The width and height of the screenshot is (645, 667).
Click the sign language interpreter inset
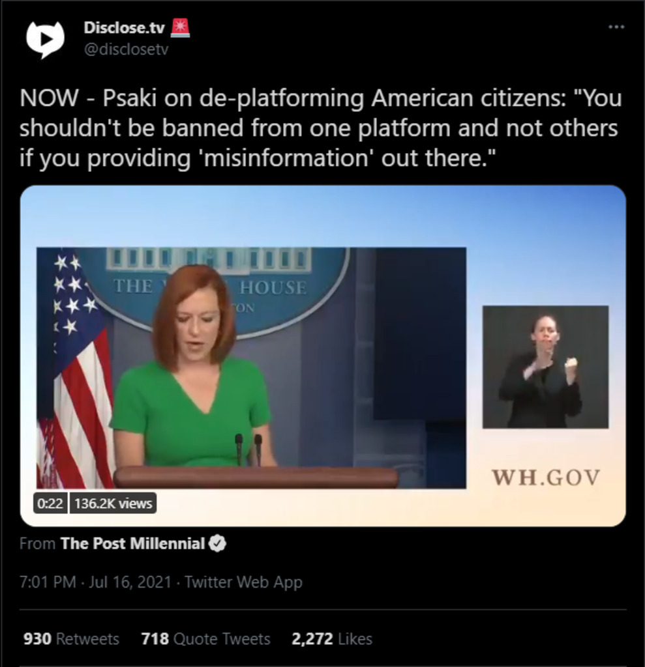(545, 367)
